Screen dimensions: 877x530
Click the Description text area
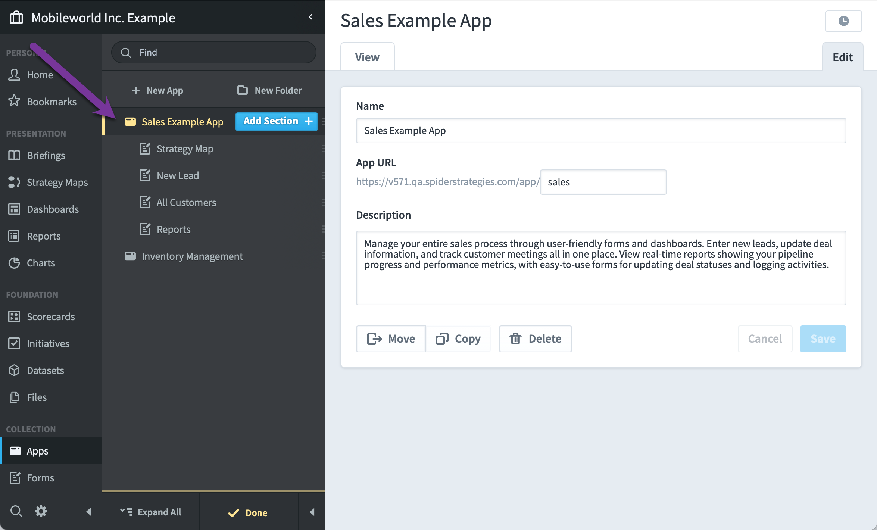click(x=601, y=268)
